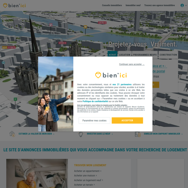Image resolution: width=188 pixels, height=188 pixels.
Task: Open Conseils immobiliers menu
Action: 112,5
